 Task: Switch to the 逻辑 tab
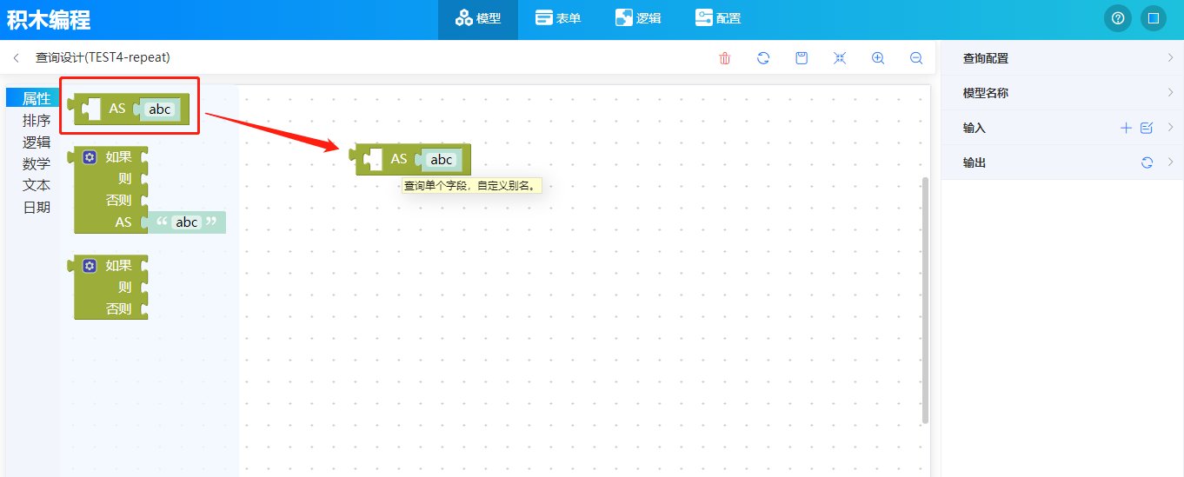pyautogui.click(x=638, y=18)
